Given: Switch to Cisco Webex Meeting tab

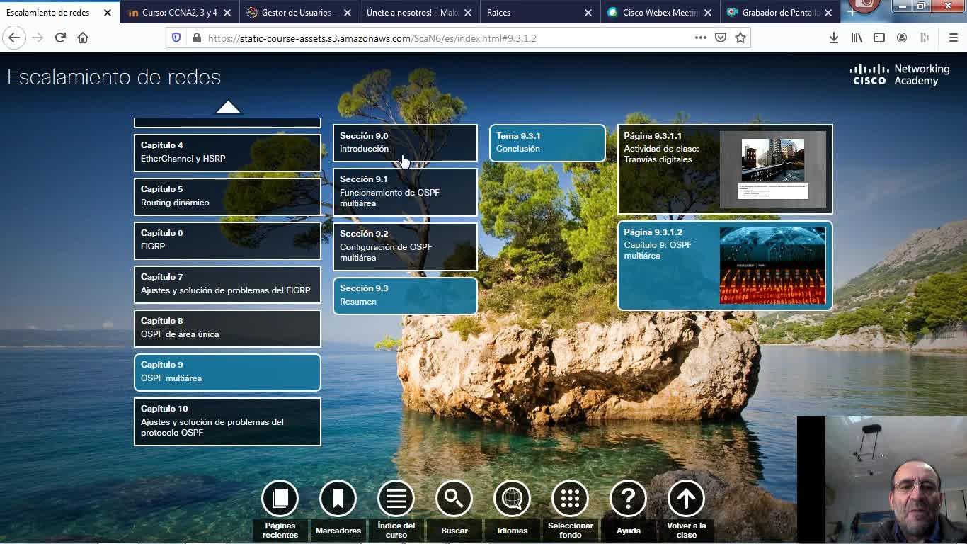Looking at the screenshot, I should click(660, 13).
